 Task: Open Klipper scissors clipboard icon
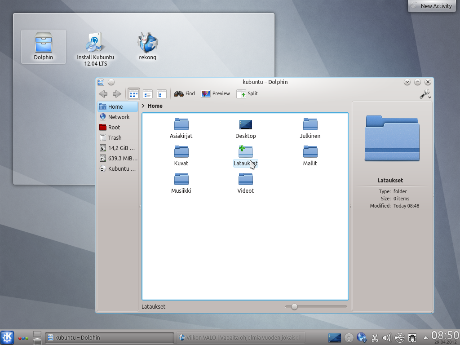[375, 338]
